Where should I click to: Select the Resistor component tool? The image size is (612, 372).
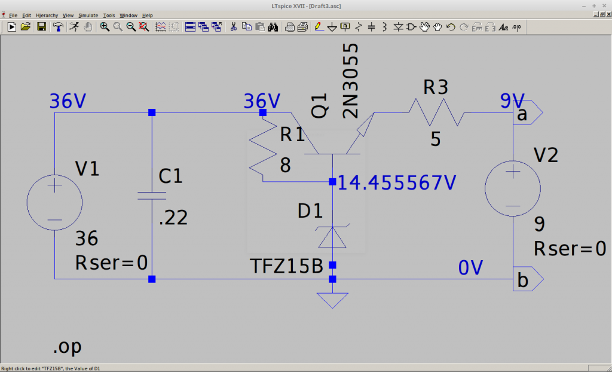click(x=359, y=26)
